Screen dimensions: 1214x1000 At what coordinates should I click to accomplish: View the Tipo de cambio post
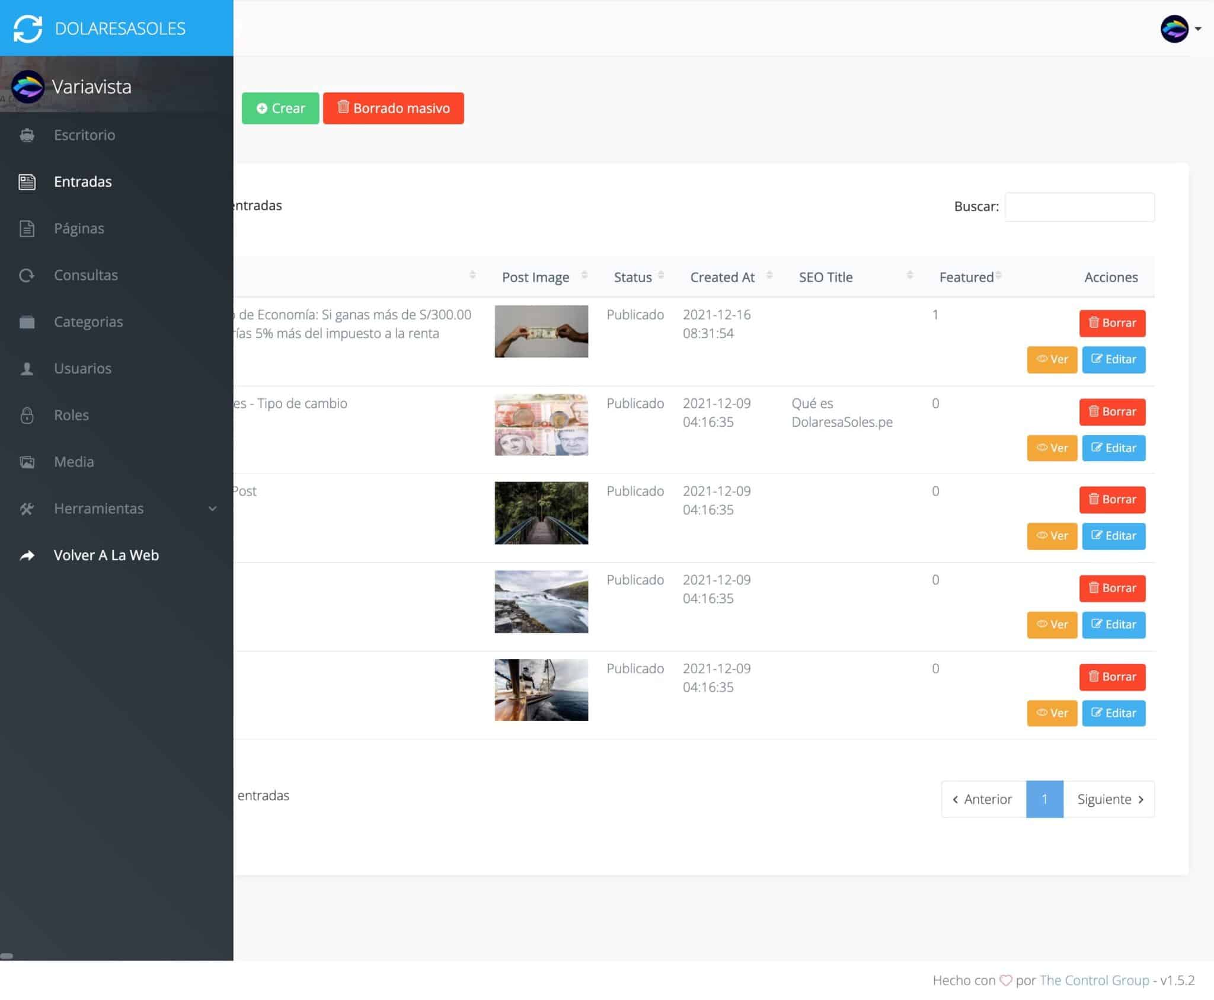point(1052,448)
